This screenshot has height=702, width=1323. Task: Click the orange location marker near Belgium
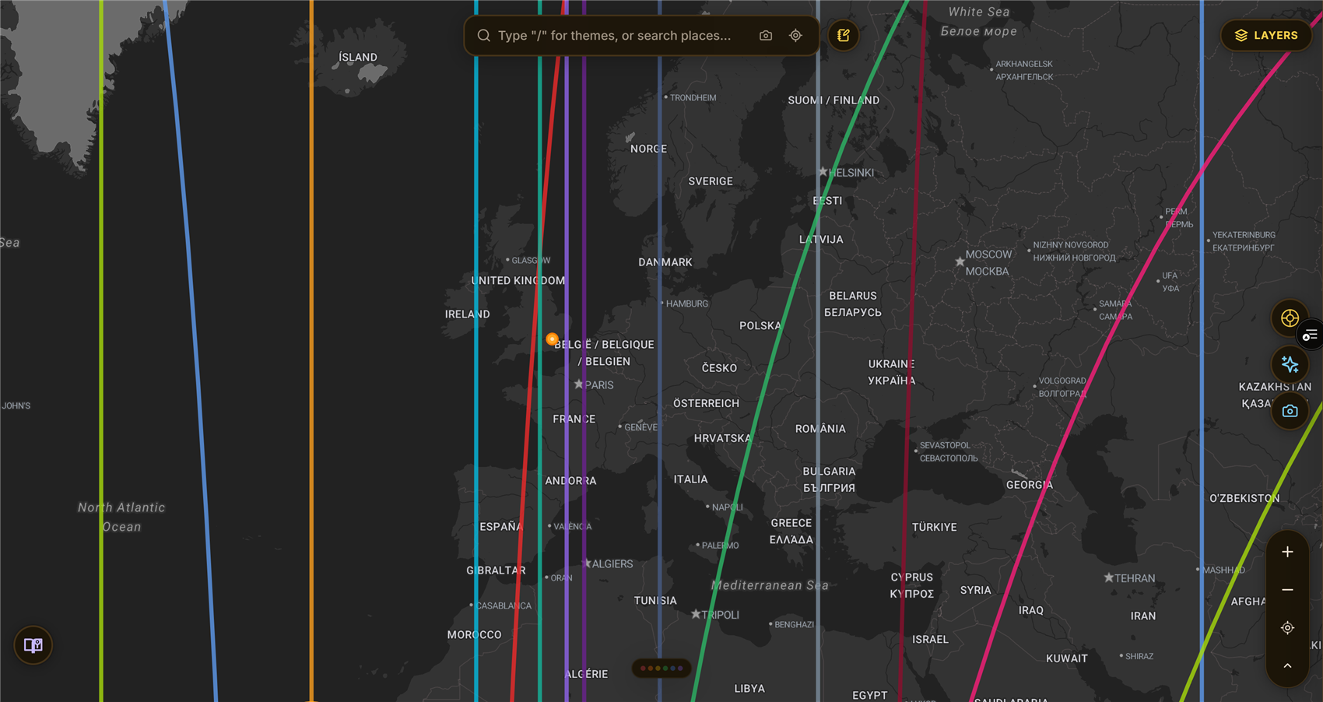coord(552,339)
